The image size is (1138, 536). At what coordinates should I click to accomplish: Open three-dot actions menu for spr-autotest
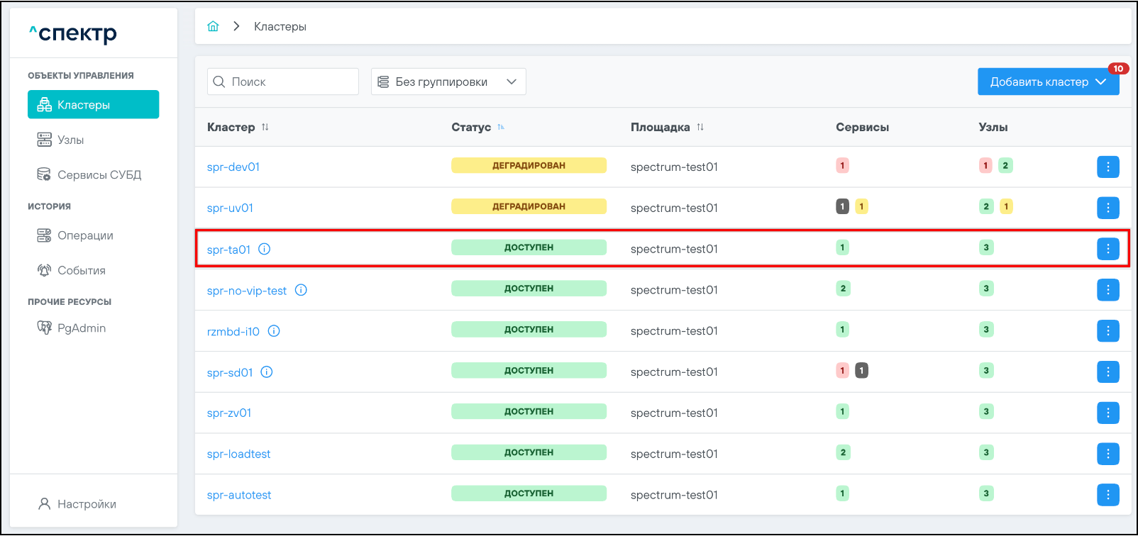(x=1107, y=495)
